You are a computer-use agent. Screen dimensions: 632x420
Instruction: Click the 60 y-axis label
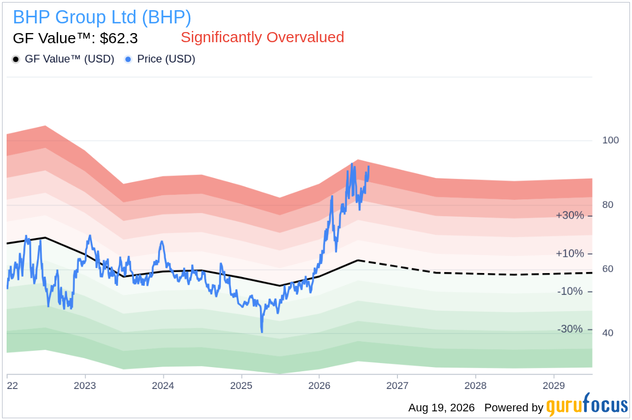point(608,268)
